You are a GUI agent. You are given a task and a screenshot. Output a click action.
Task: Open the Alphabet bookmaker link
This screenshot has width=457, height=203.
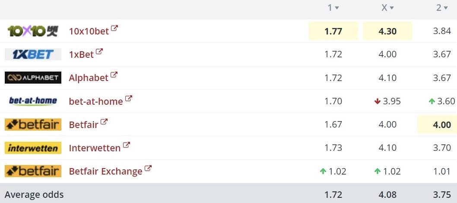pyautogui.click(x=89, y=78)
